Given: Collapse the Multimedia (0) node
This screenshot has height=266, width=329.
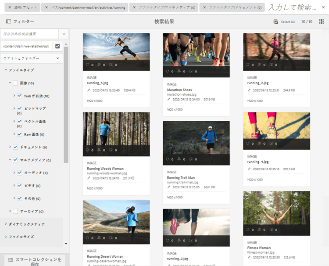Looking at the screenshot, I should pyautogui.click(x=10, y=160).
